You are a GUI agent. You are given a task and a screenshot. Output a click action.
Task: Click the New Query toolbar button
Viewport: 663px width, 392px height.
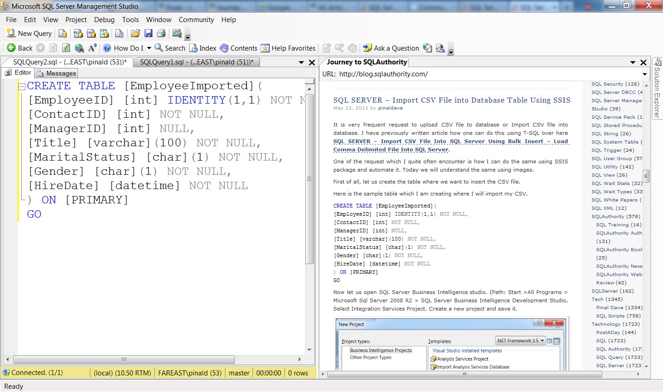point(30,34)
